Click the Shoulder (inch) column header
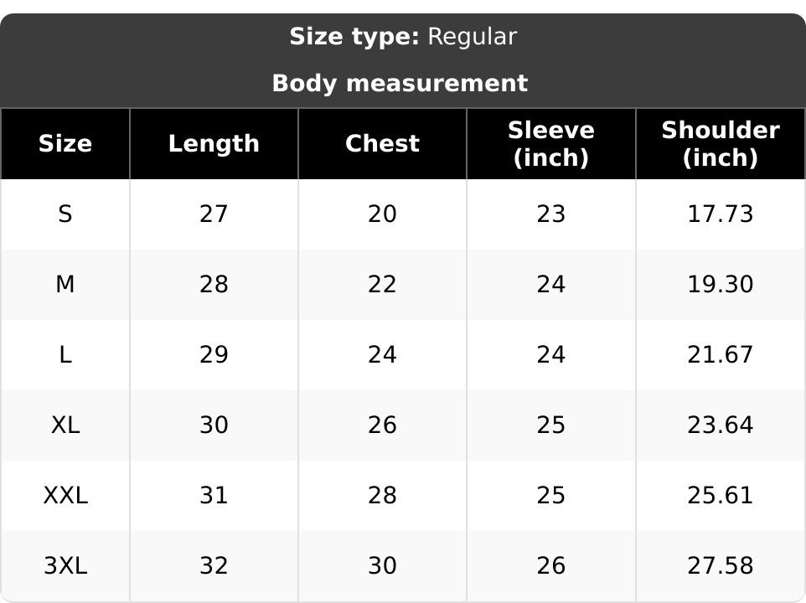 click(721, 144)
